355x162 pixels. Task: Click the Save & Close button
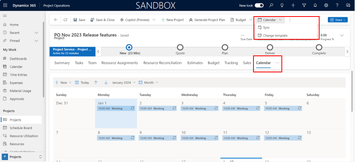(x=102, y=20)
